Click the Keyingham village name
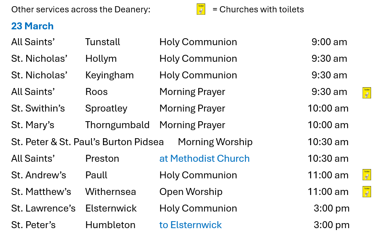The width and height of the screenshot is (378, 232). tap(110, 75)
